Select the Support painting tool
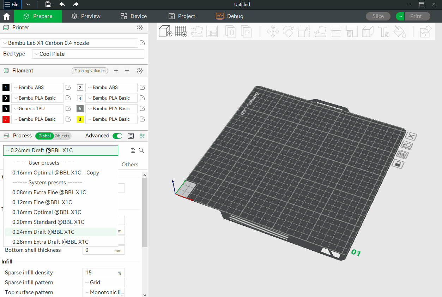The image size is (442, 297). click(352, 31)
